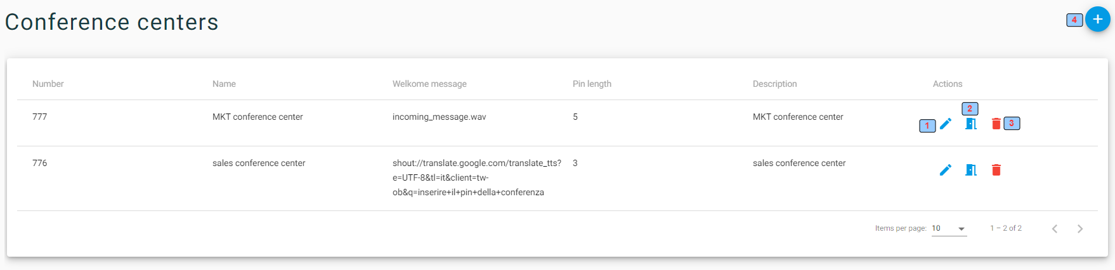Delete the MKT conference center row
The width and height of the screenshot is (1115, 270).
(996, 124)
